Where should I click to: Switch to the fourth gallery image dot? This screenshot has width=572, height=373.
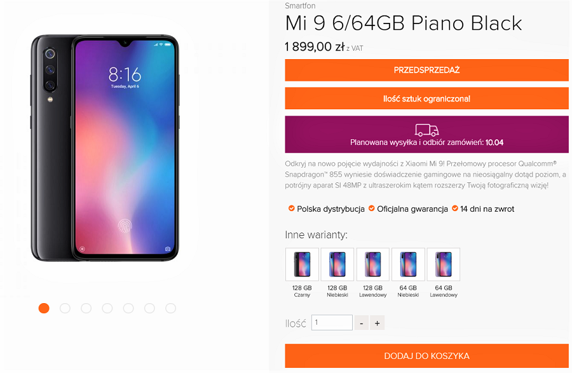107,308
